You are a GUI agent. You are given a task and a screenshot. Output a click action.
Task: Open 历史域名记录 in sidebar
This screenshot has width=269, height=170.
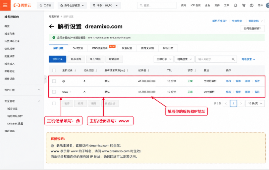(12, 41)
